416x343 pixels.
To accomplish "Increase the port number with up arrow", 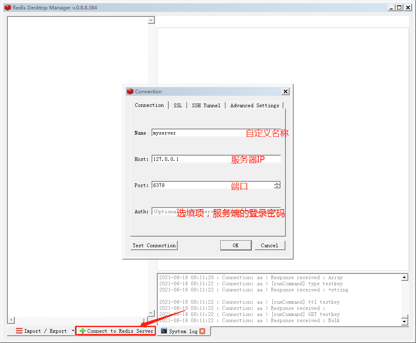I will (x=277, y=183).
